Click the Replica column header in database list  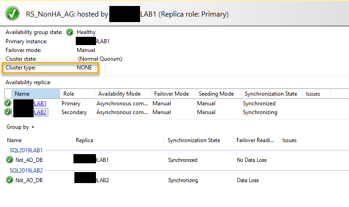[x=85, y=140]
